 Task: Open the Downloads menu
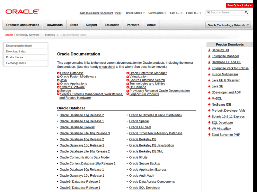(x=55, y=25)
